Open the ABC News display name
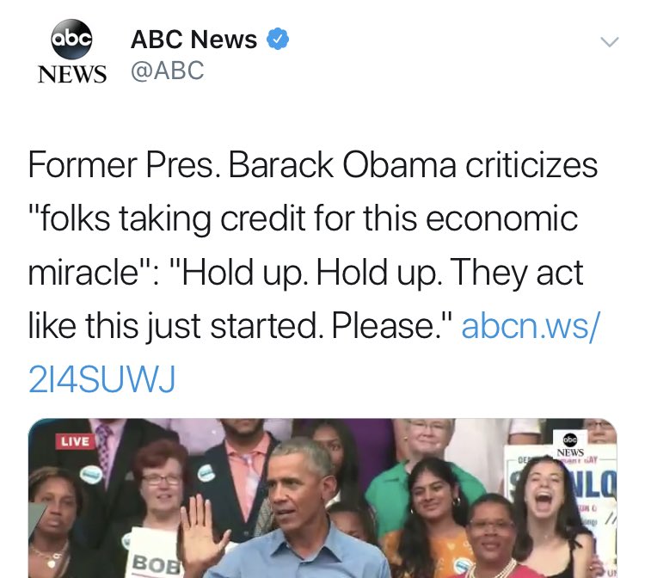 pos(193,39)
